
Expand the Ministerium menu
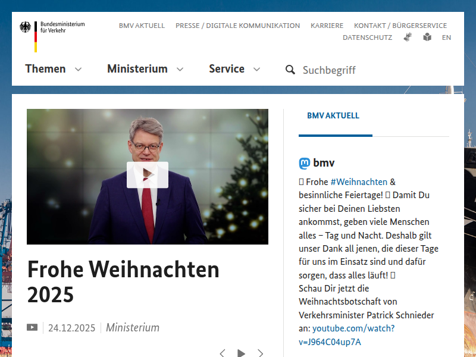coord(145,69)
